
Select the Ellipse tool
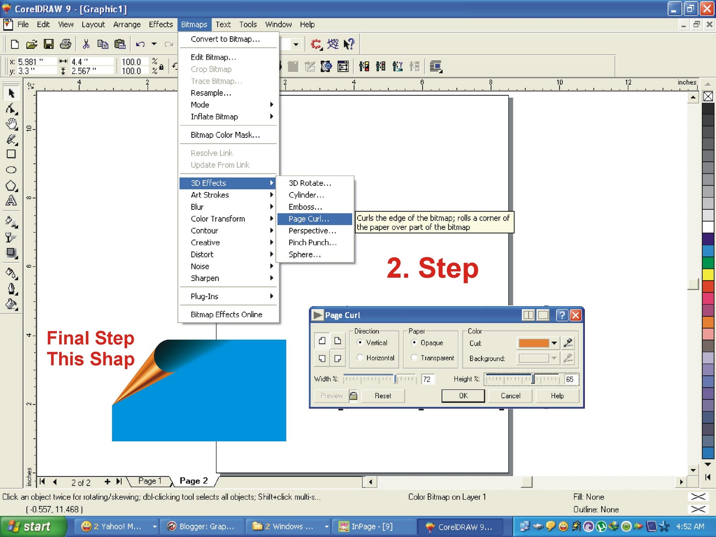11,170
